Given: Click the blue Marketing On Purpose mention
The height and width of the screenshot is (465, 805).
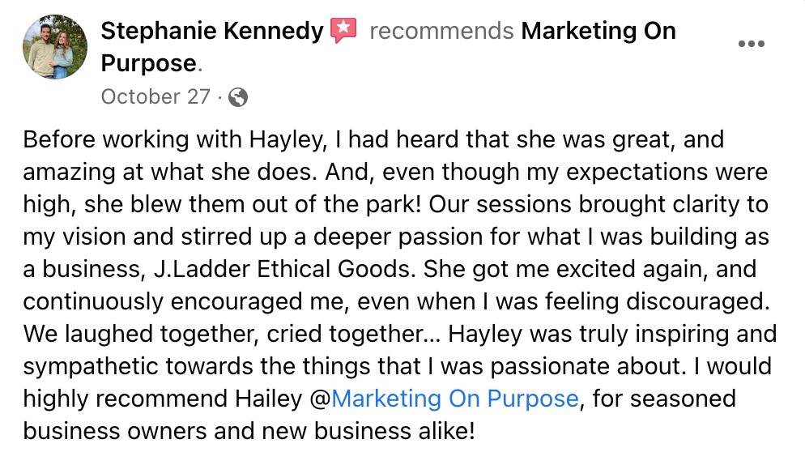Looking at the screenshot, I should click(455, 399).
